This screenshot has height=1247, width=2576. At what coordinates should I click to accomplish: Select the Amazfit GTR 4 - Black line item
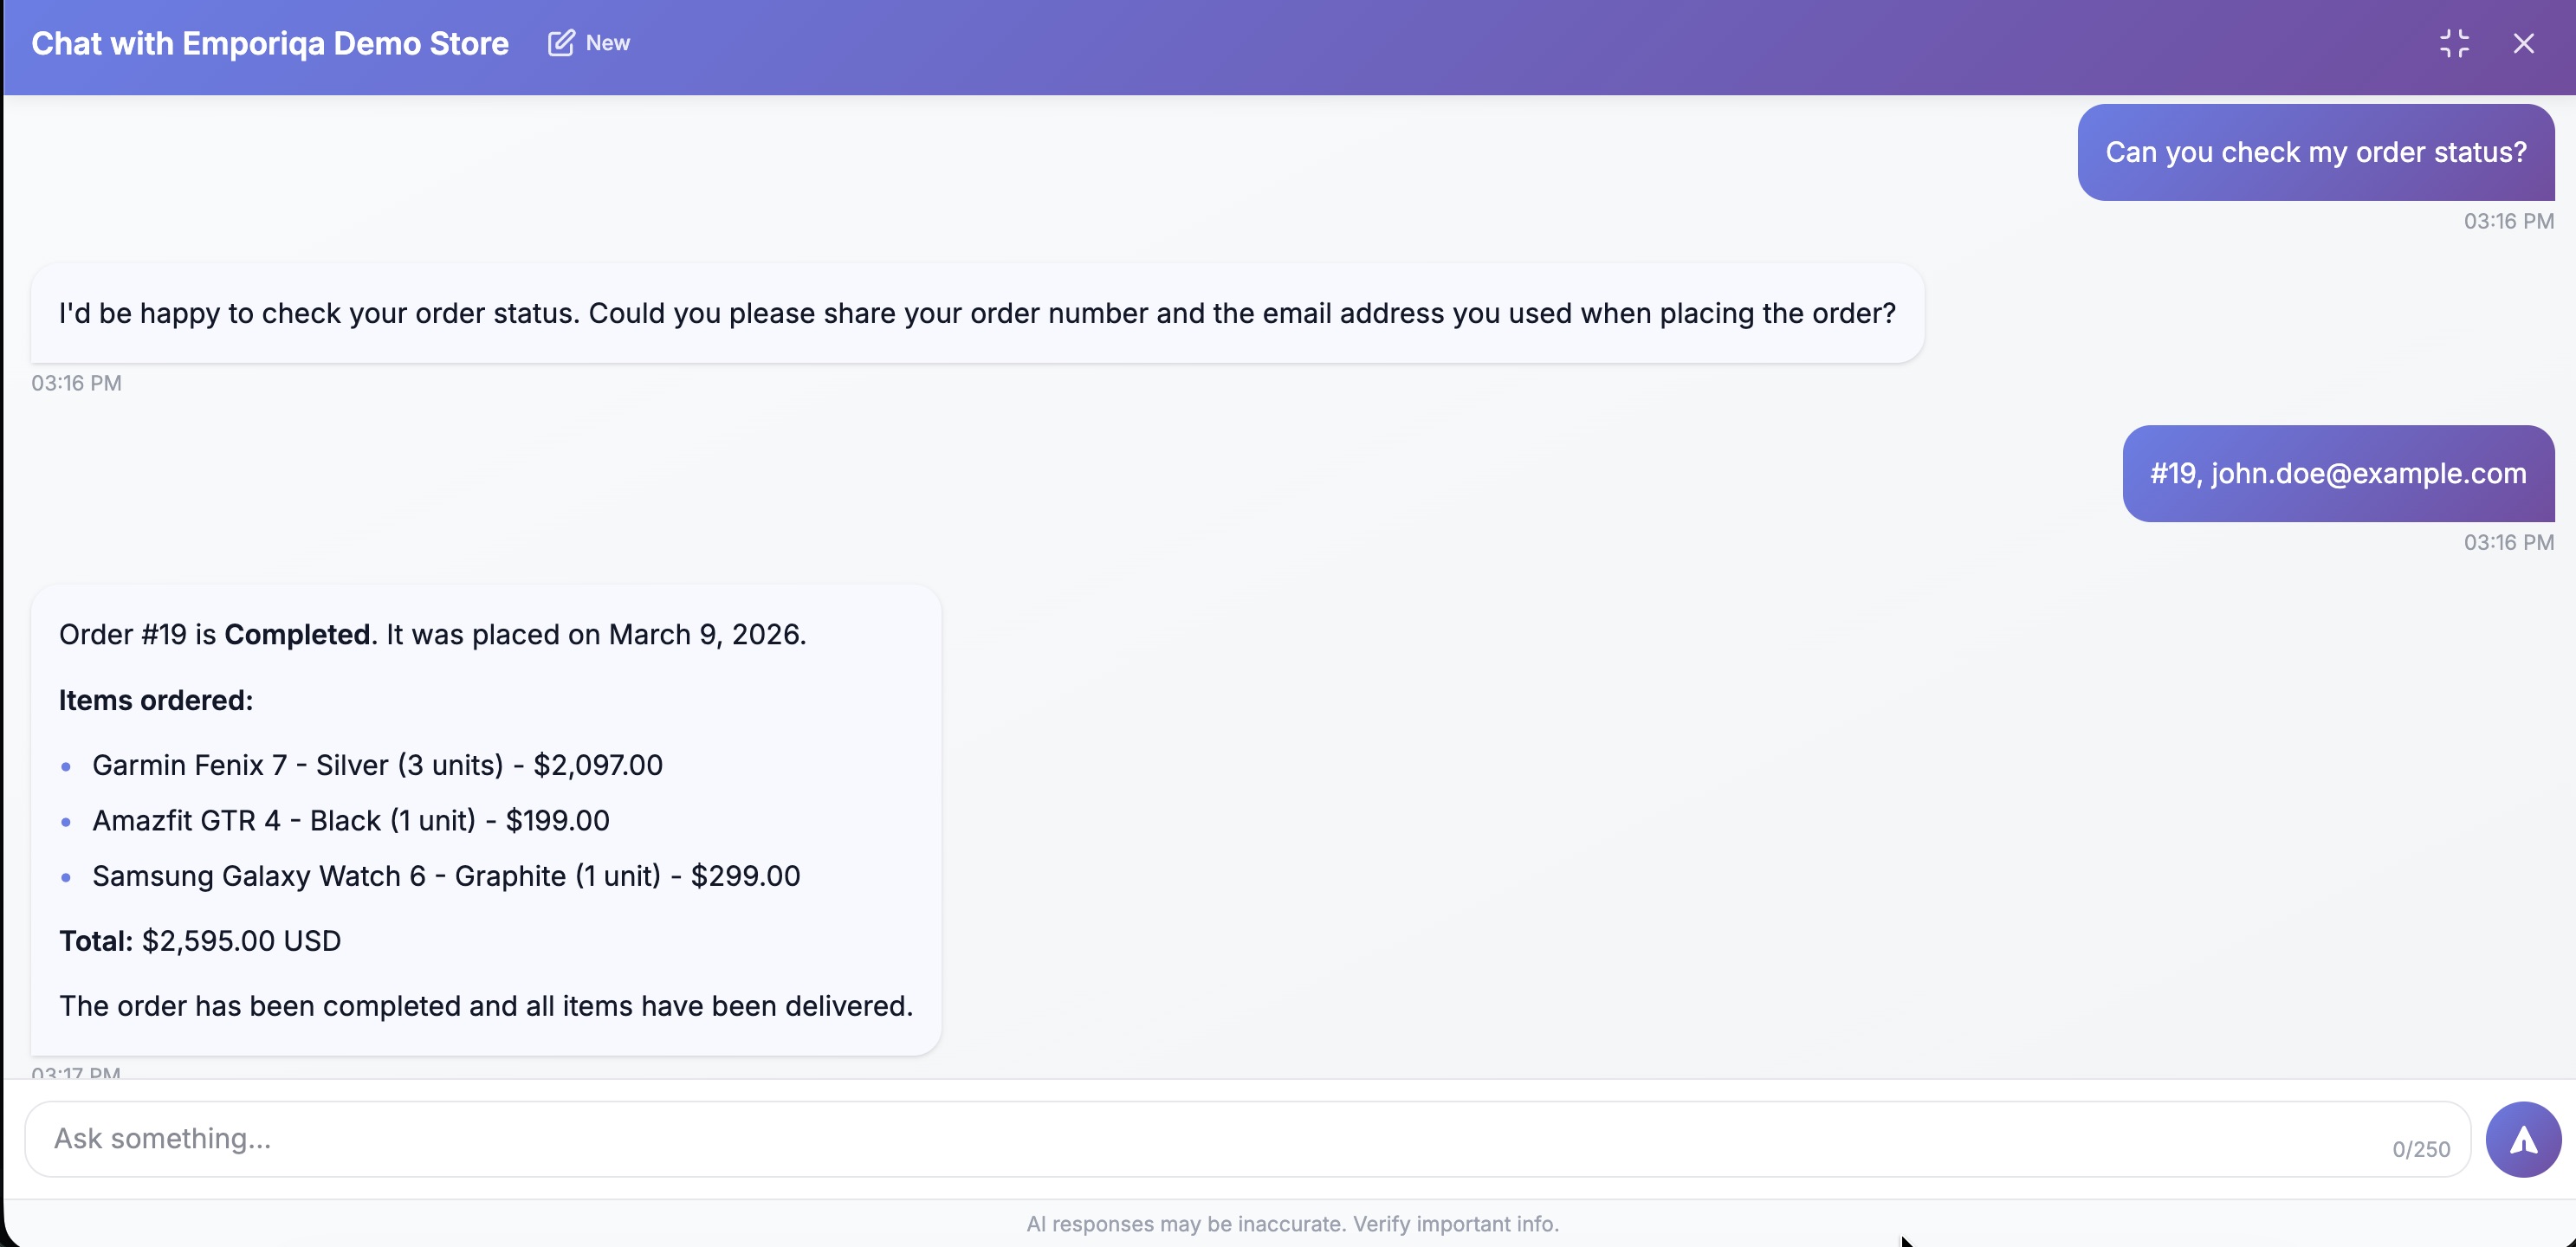tap(350, 821)
